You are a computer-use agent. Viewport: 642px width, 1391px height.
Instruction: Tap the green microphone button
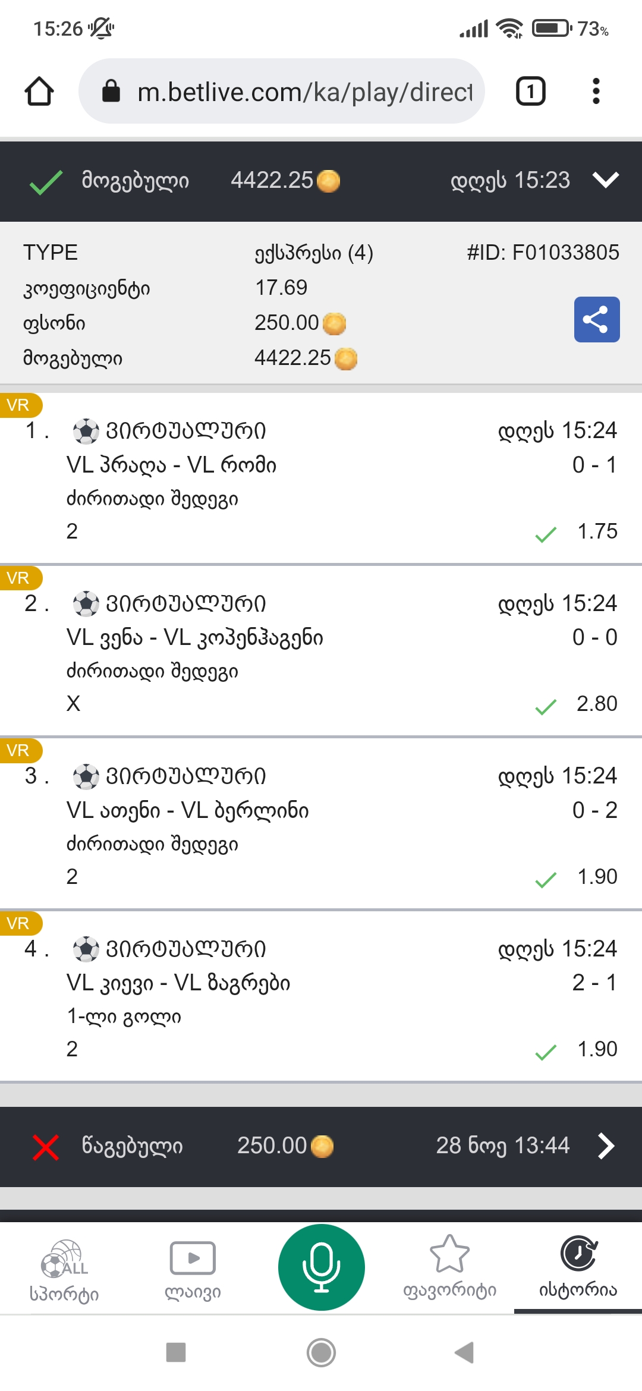click(x=321, y=1267)
